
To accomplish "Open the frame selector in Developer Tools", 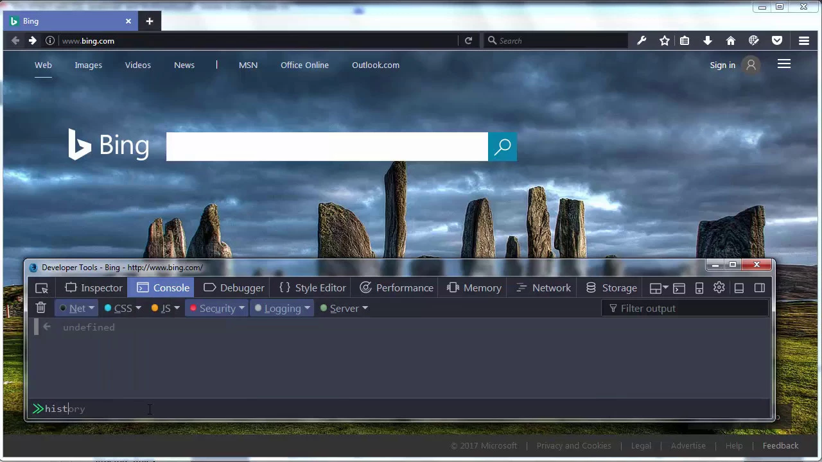I will [659, 288].
